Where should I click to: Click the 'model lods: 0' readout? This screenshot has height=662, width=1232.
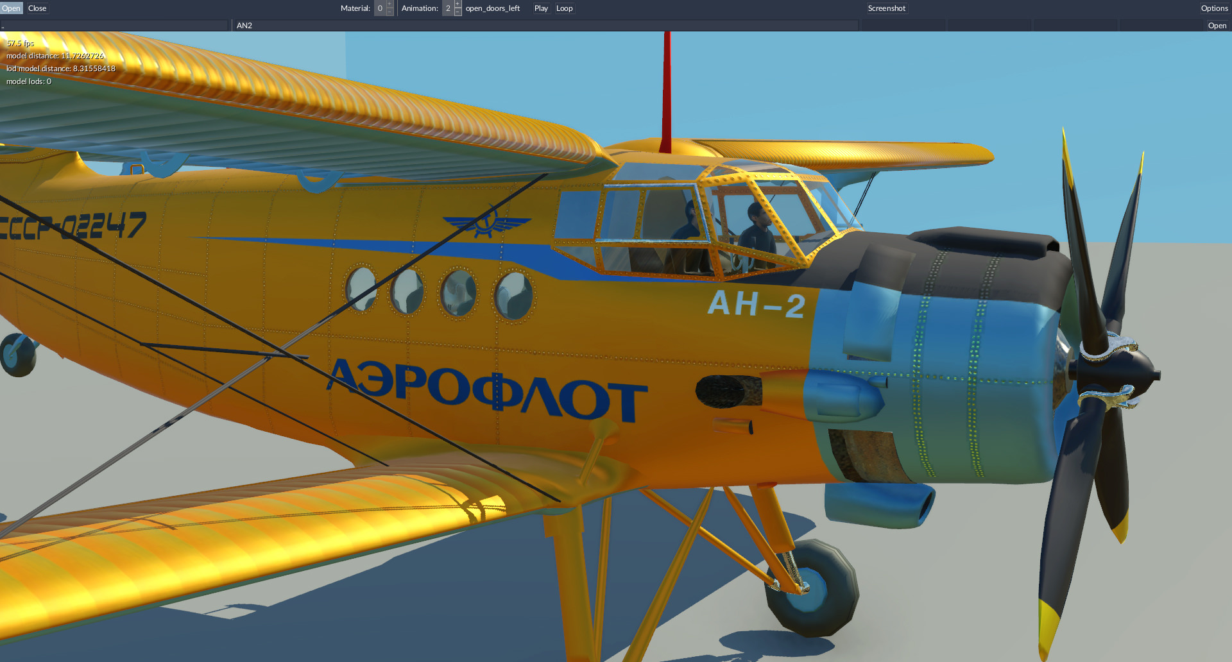[x=29, y=81]
